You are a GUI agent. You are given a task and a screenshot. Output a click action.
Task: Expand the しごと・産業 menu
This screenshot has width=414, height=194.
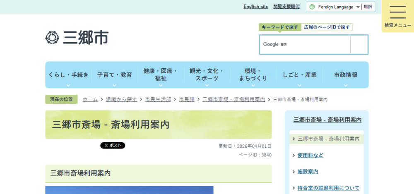pyautogui.click(x=299, y=75)
